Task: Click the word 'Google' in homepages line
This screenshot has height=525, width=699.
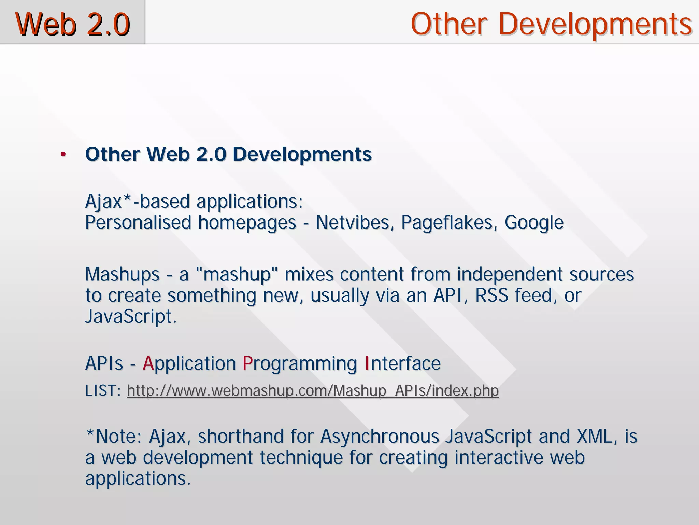Action: pos(533,222)
